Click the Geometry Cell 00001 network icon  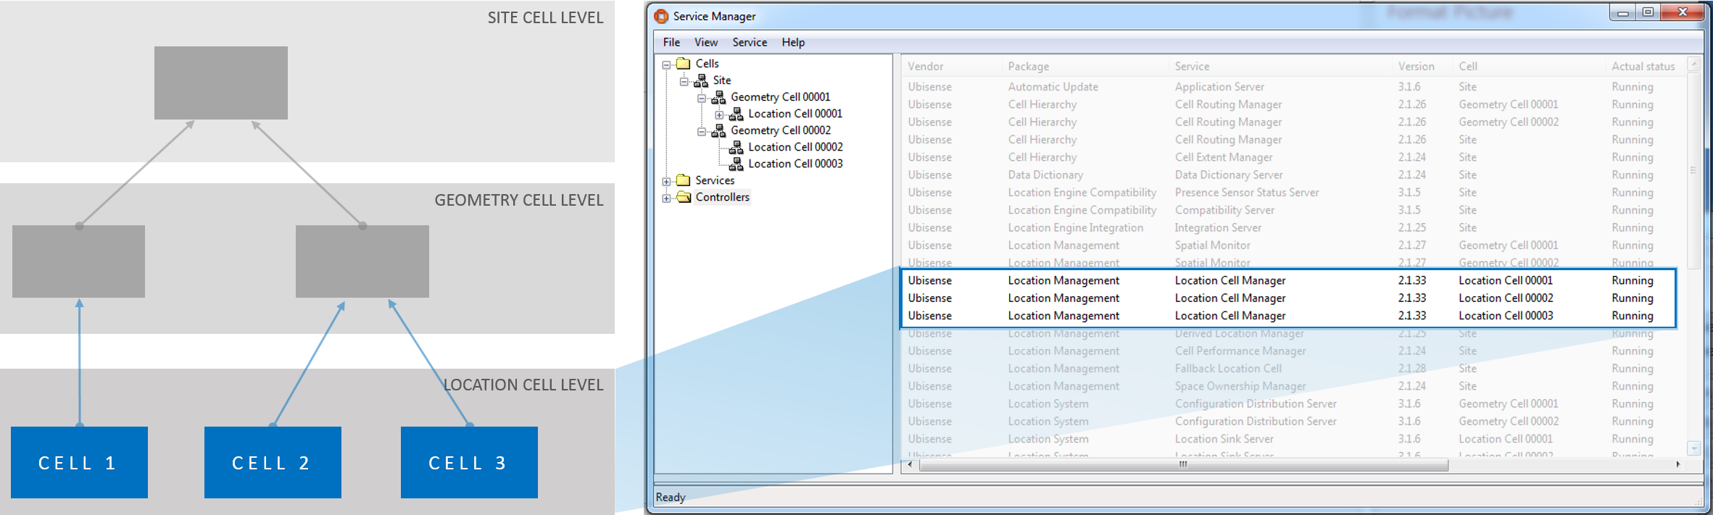(x=718, y=97)
